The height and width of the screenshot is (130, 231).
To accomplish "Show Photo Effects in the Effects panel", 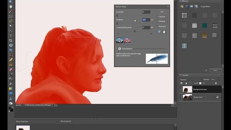I will tap(191, 6).
